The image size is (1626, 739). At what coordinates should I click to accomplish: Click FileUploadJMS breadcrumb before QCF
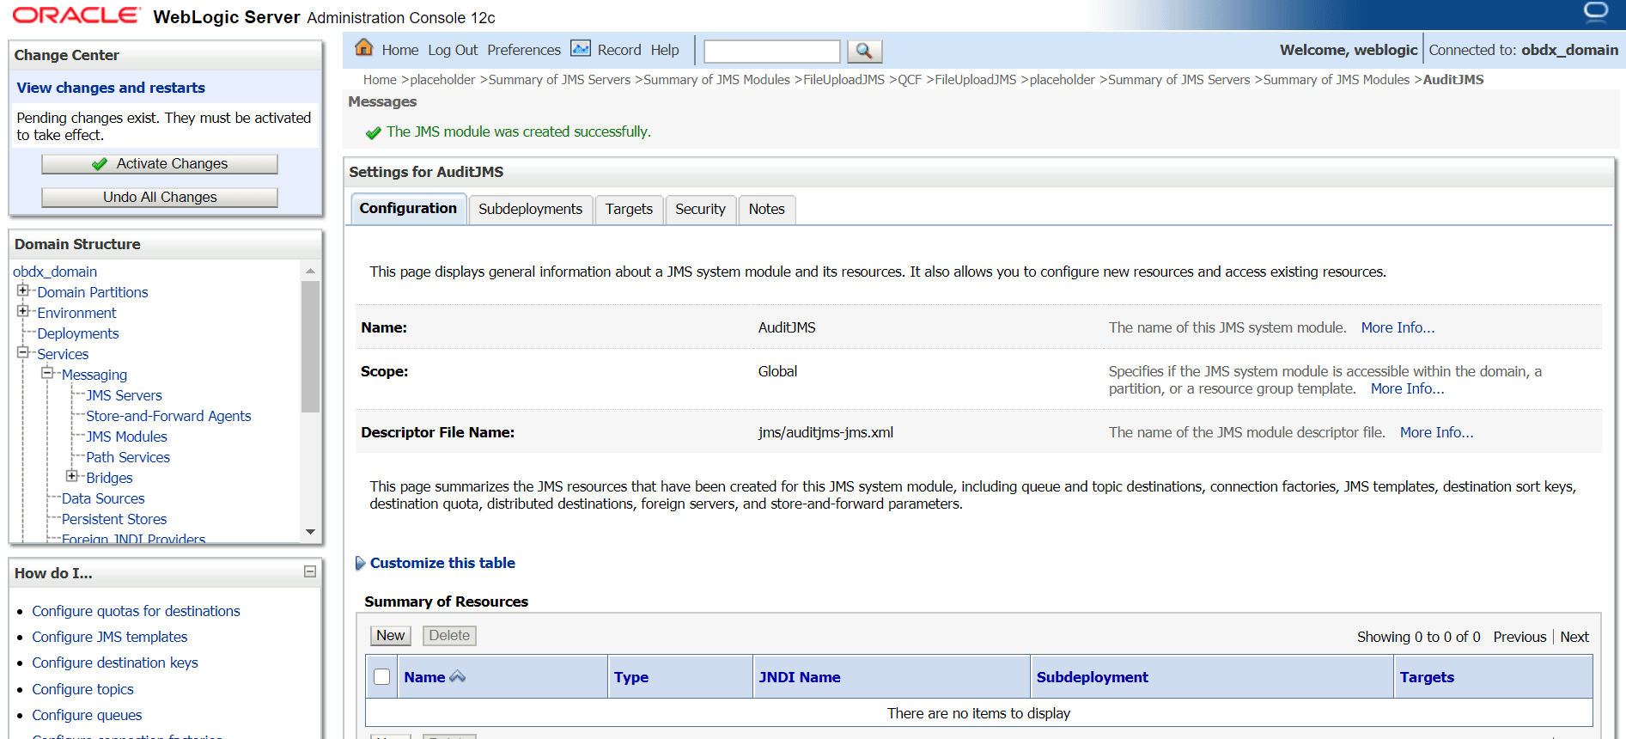click(843, 80)
